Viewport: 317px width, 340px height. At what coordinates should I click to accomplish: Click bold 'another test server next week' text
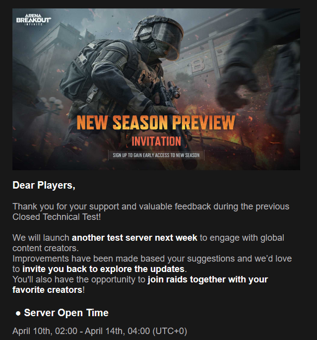click(134, 238)
